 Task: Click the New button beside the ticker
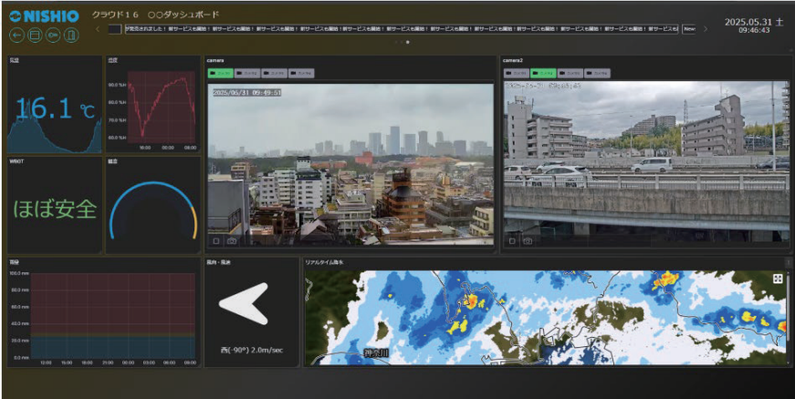pos(689,29)
